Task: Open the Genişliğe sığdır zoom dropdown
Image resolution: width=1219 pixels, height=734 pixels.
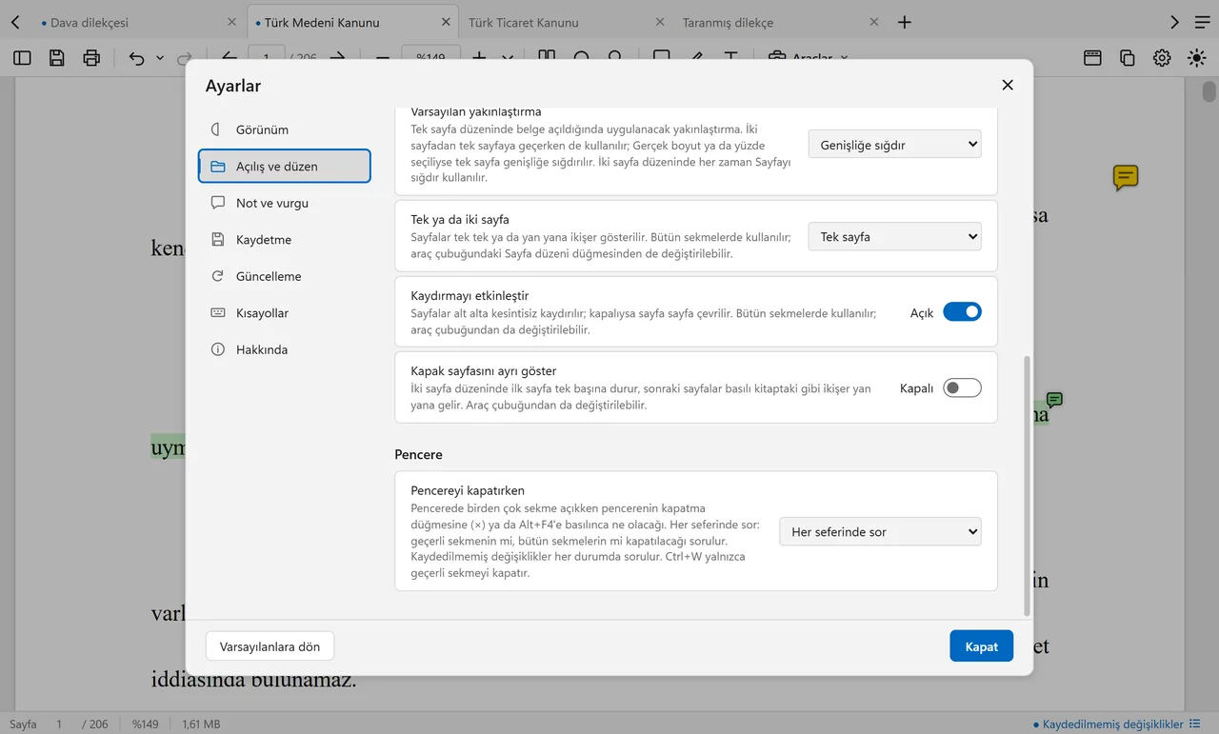Action: tap(894, 145)
